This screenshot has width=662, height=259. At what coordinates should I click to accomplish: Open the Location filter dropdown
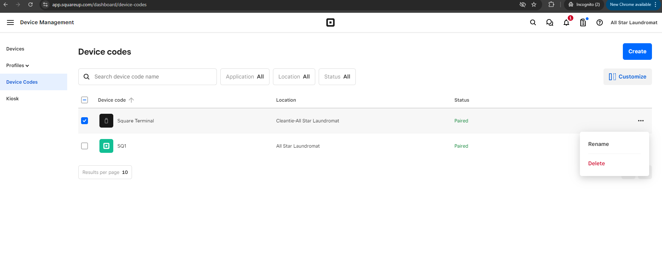294,77
